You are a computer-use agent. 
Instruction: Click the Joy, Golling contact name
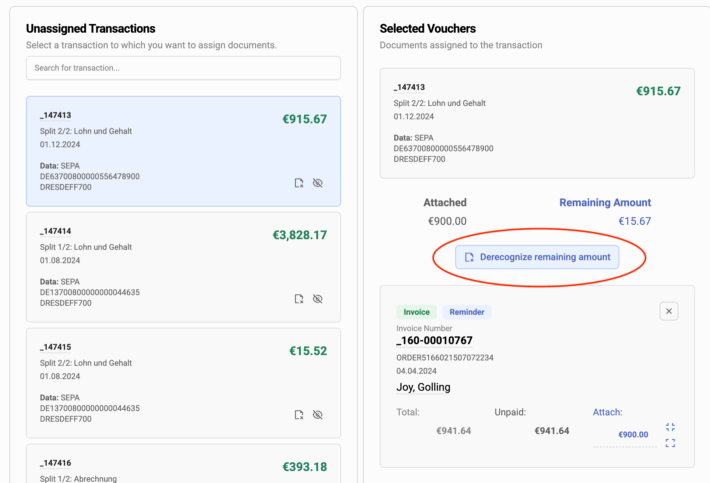(x=423, y=387)
